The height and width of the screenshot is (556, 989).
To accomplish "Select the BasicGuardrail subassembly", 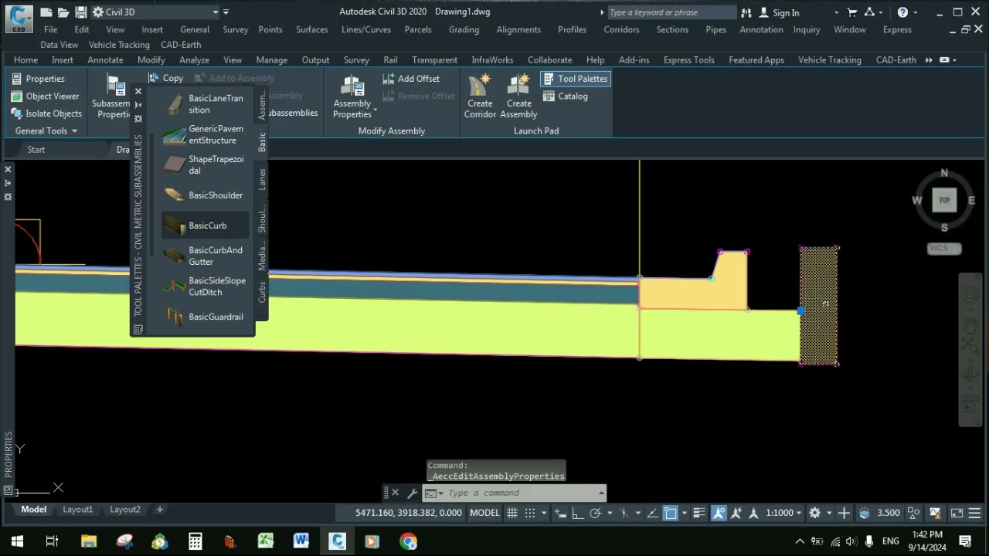I will pyautogui.click(x=206, y=317).
